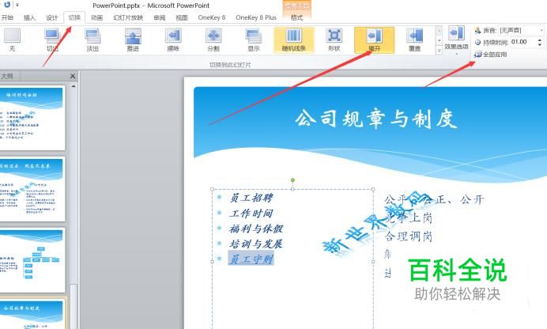Select the highlighted 公司规章与制度 slide thumbnail

pos(32,314)
